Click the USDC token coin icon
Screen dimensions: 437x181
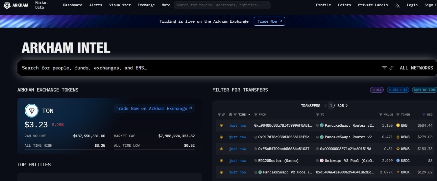398,161
